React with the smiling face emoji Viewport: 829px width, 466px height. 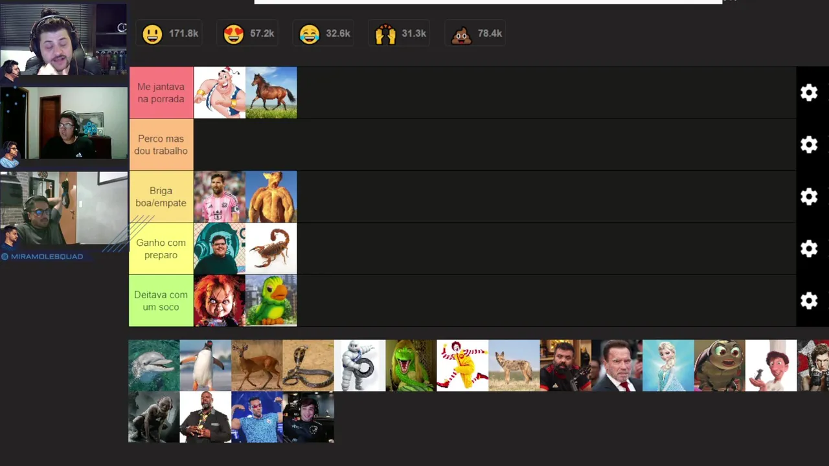click(x=153, y=34)
